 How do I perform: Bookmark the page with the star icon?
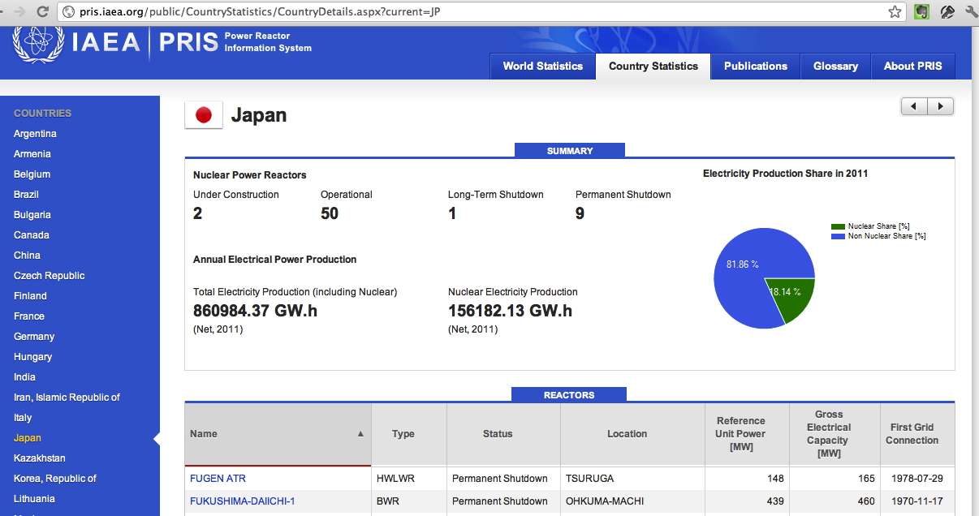(895, 11)
